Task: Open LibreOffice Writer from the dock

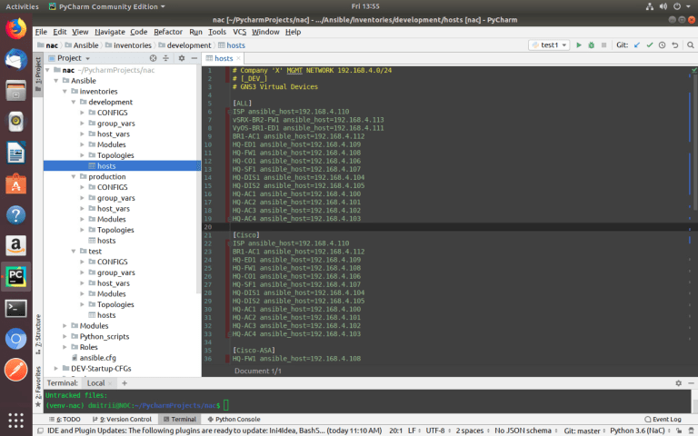Action: click(x=16, y=153)
